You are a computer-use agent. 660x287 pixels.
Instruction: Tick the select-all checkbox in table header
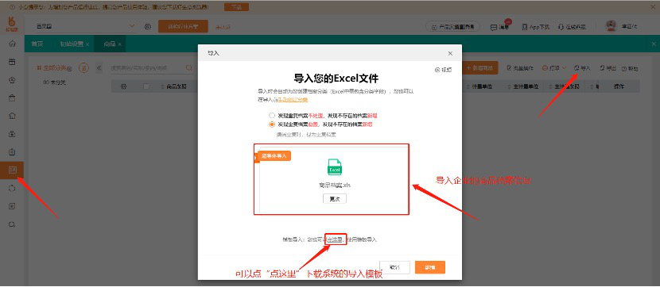click(x=146, y=86)
